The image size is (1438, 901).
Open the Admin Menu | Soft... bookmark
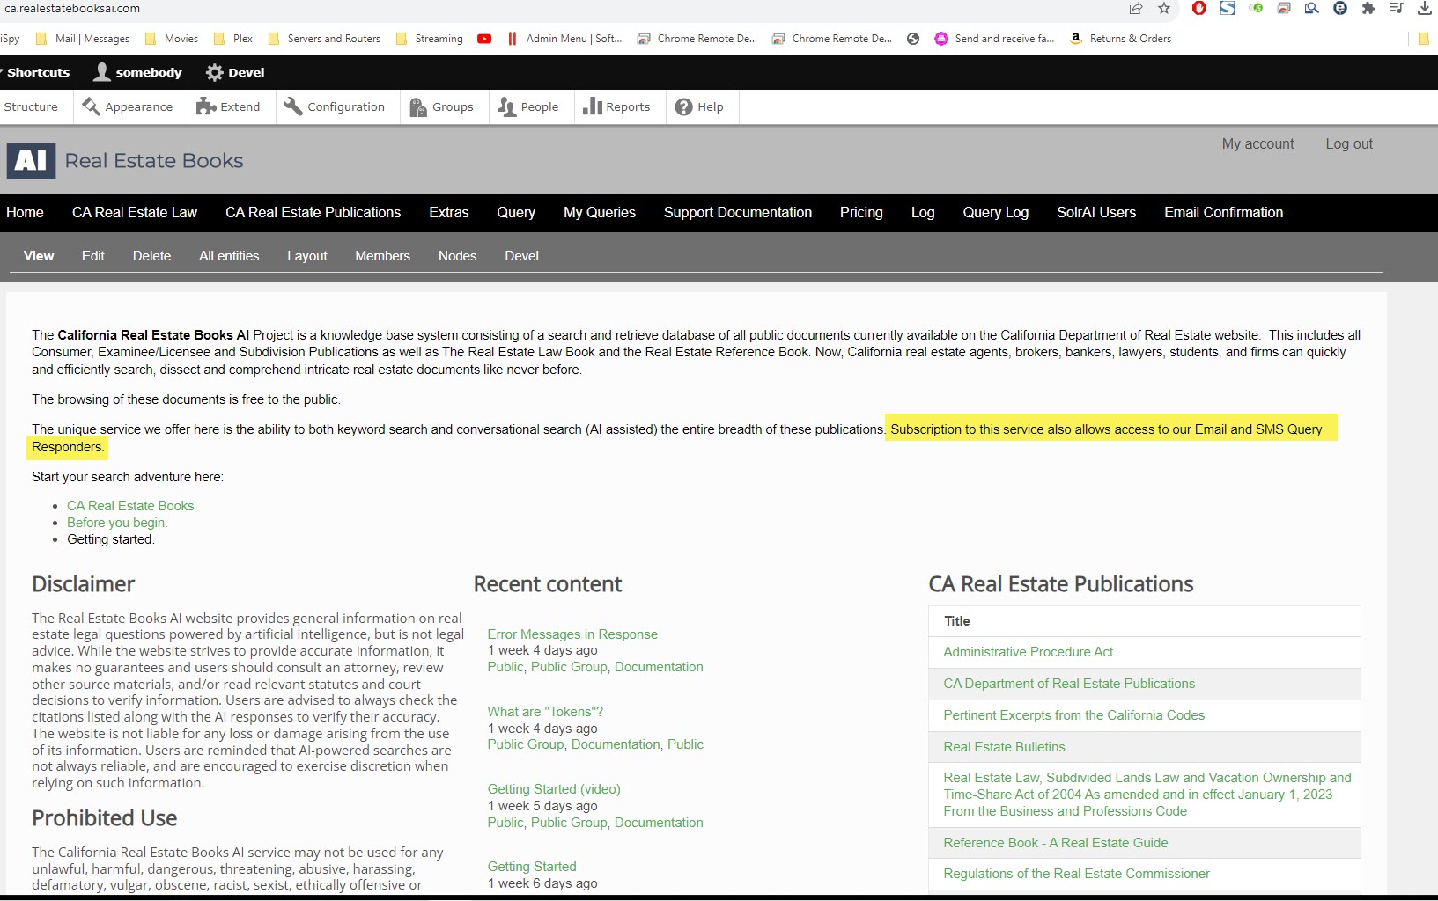pyautogui.click(x=564, y=39)
